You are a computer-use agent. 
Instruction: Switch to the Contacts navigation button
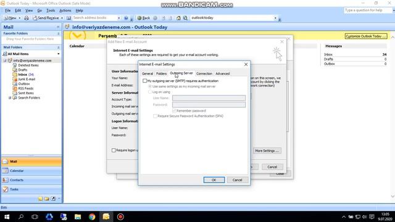(x=31, y=180)
